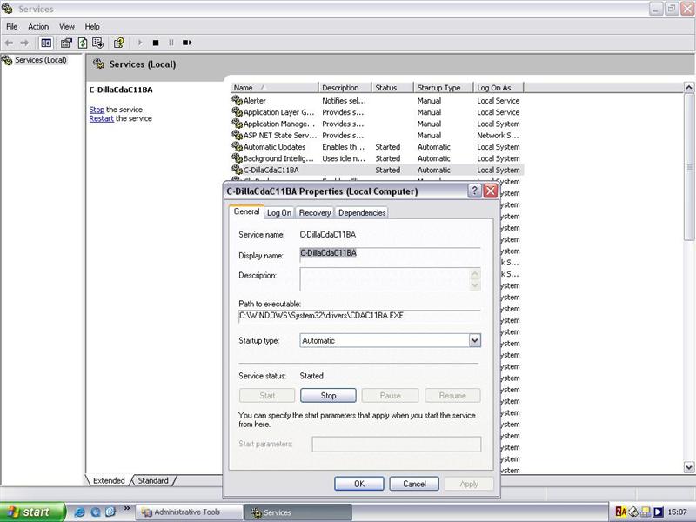The width and height of the screenshot is (696, 522).
Task: Switch to Administrative Tools taskbar button
Action: (x=189, y=512)
